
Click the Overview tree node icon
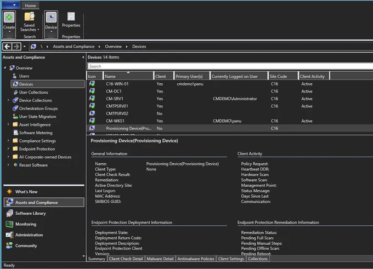pyautogui.click(x=12, y=68)
